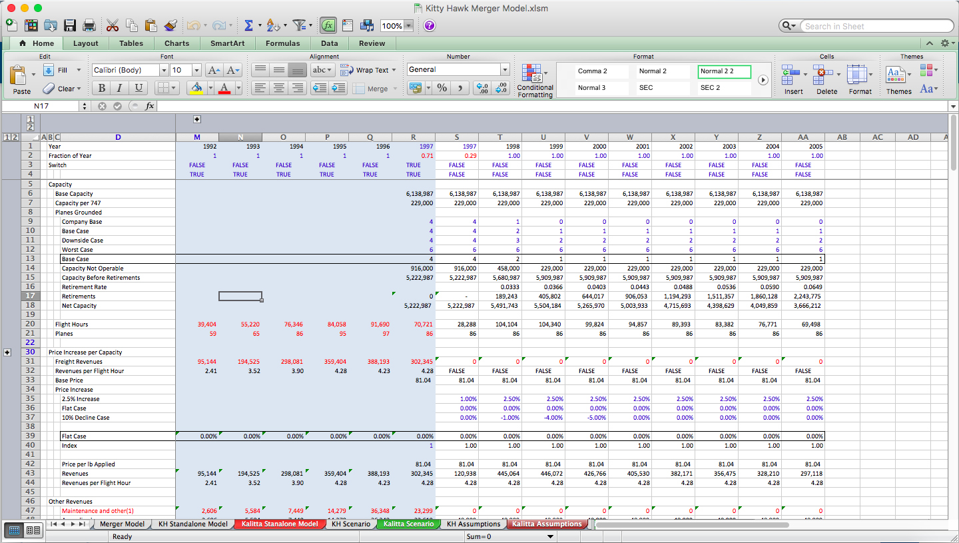The height and width of the screenshot is (543, 959).
Task: Click the Percent style icon in Number group
Action: coord(441,87)
